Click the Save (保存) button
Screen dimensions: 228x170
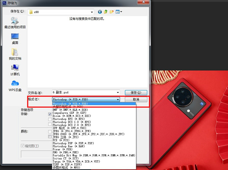(x=136, y=92)
